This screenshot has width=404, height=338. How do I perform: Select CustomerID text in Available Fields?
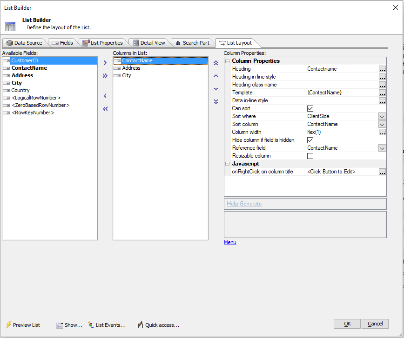pyautogui.click(x=25, y=61)
